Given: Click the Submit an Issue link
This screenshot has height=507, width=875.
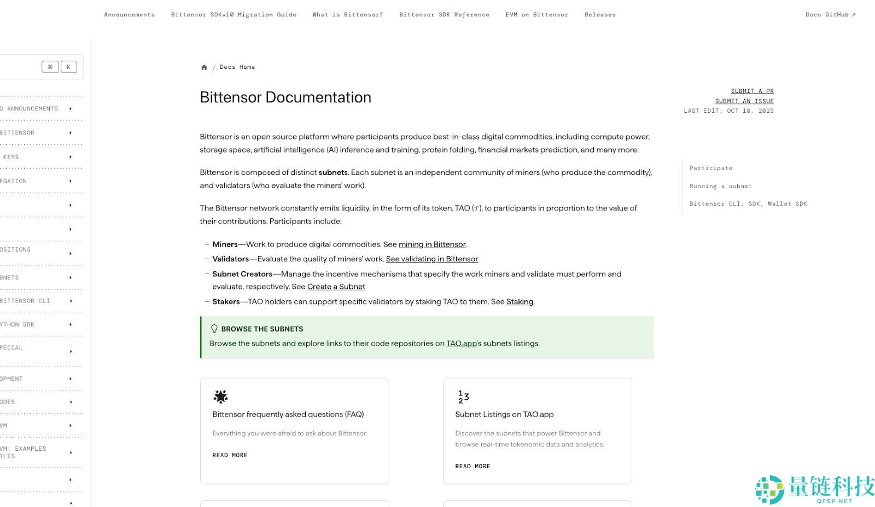Looking at the screenshot, I should coord(744,101).
